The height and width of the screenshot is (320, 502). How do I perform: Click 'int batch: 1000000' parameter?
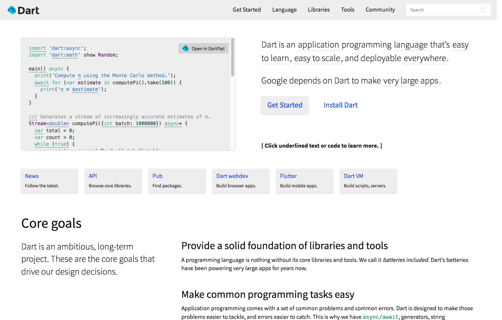pos(131,123)
